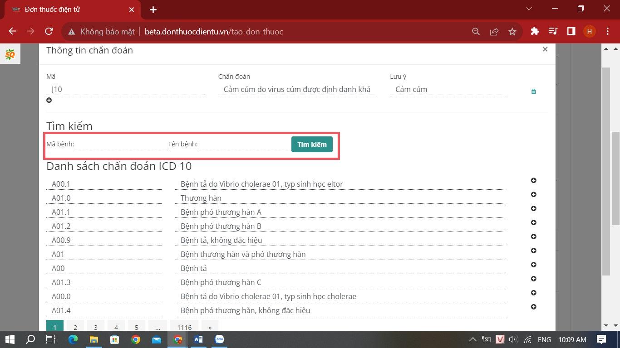Select Bệnh thương hàn và phó thương hàn
Screen dimensions: 620x348
click(x=340, y=254)
